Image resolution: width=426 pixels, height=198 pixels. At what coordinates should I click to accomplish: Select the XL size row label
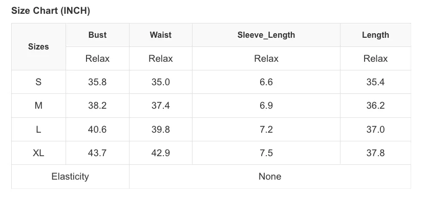[38, 153]
